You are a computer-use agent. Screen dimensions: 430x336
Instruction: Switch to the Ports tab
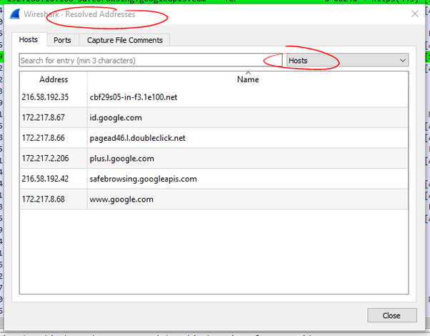(62, 40)
